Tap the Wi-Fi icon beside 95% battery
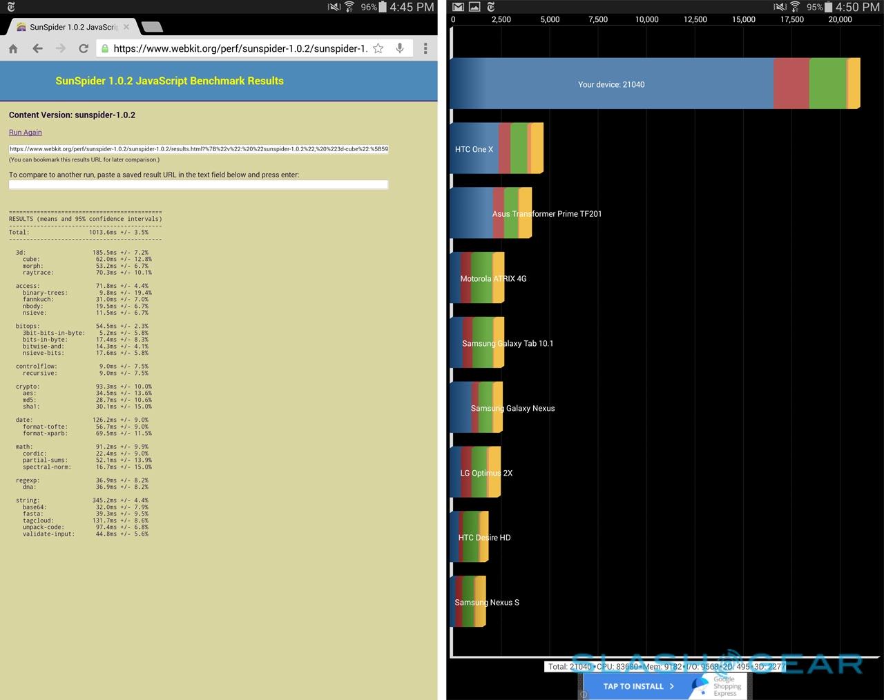 pyautogui.click(x=795, y=7)
